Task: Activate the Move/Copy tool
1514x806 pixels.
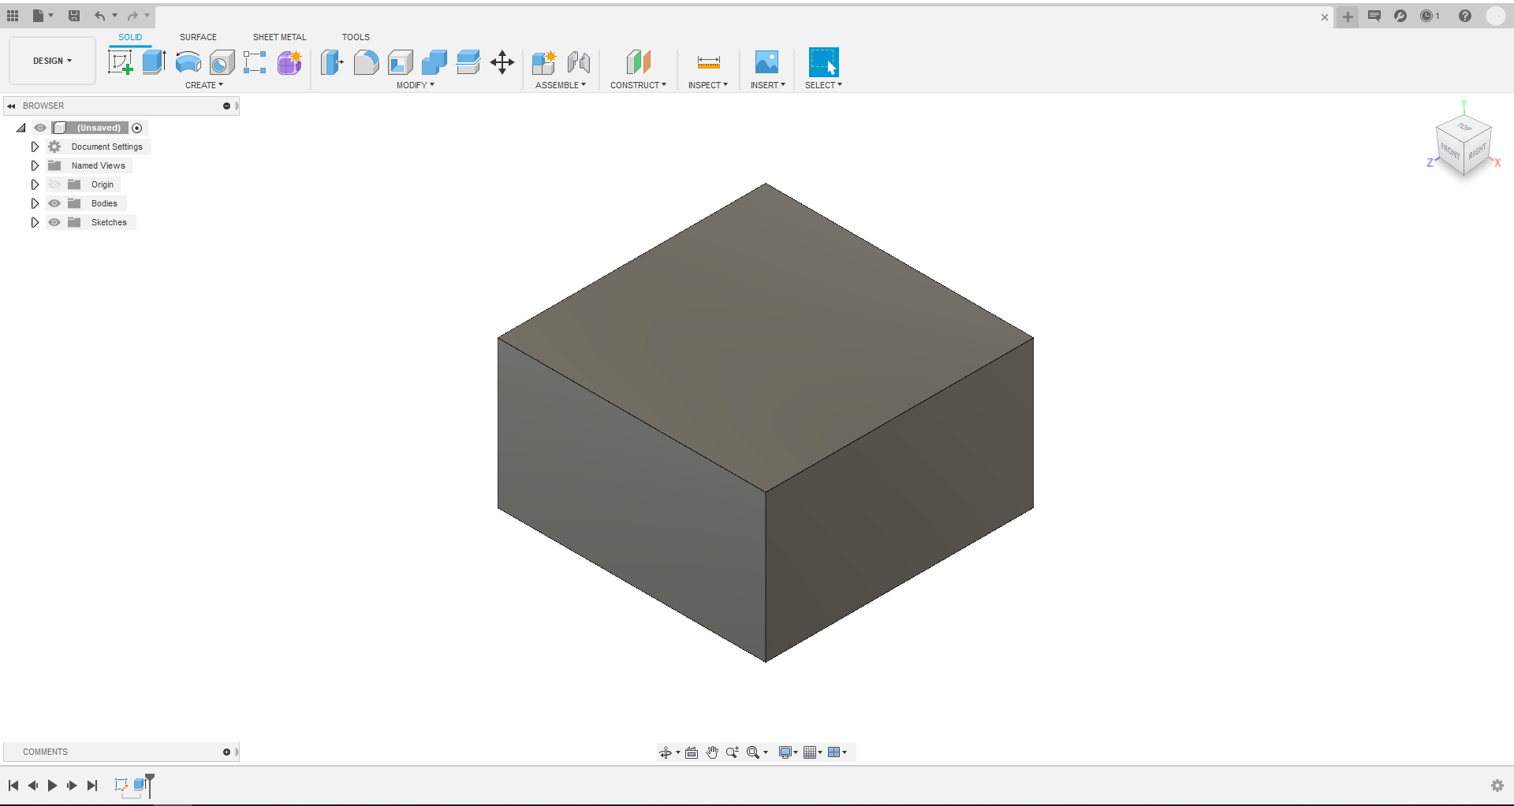Action: [502, 62]
